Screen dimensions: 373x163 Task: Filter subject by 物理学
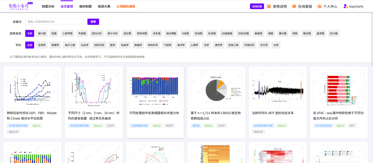click(55, 45)
